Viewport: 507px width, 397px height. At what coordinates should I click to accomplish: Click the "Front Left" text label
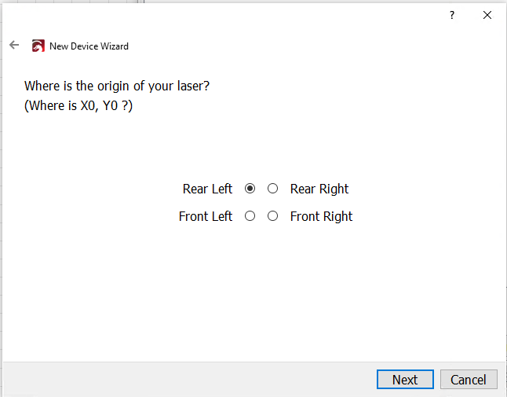click(206, 216)
